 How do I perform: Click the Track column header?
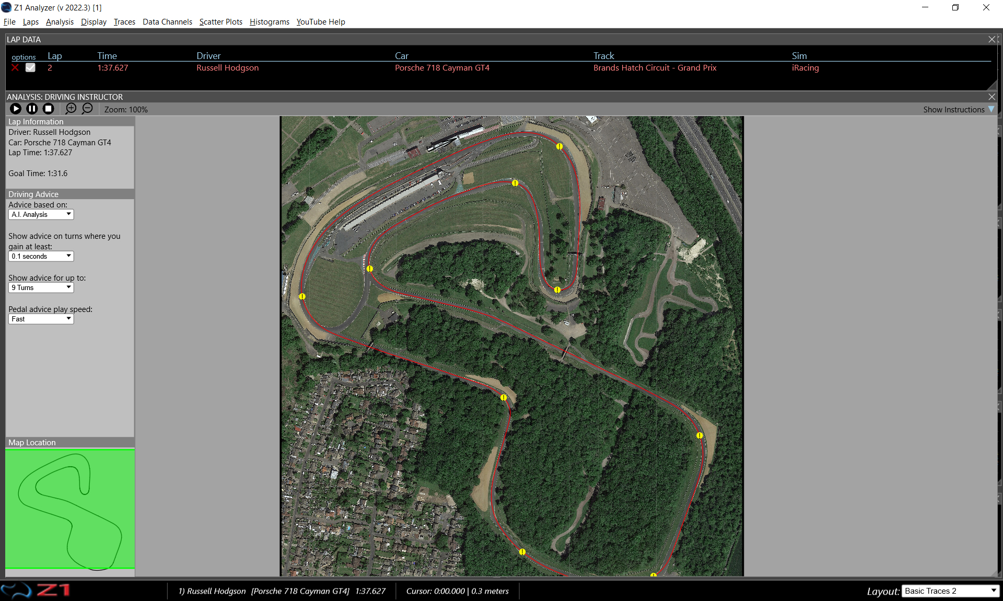tap(603, 56)
